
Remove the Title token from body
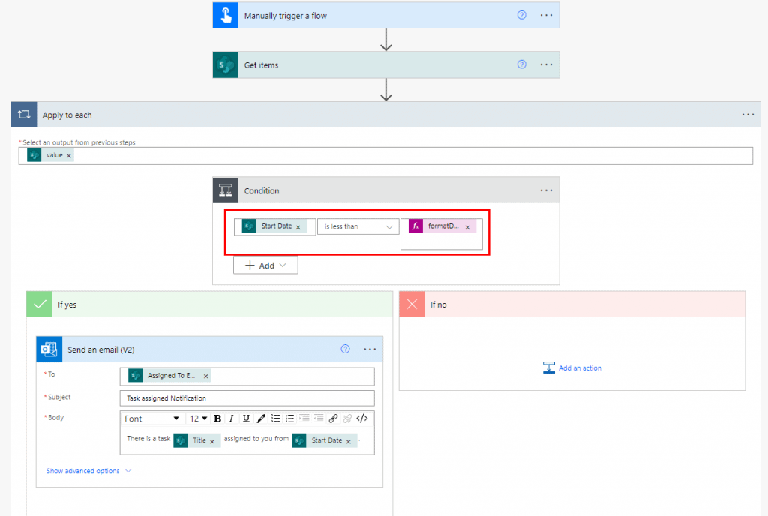[212, 442]
